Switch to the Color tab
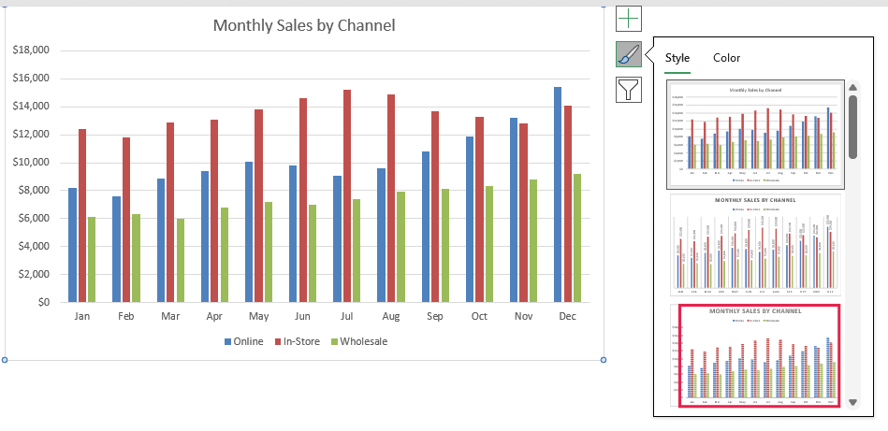Image resolution: width=888 pixels, height=431 pixels. (x=727, y=58)
